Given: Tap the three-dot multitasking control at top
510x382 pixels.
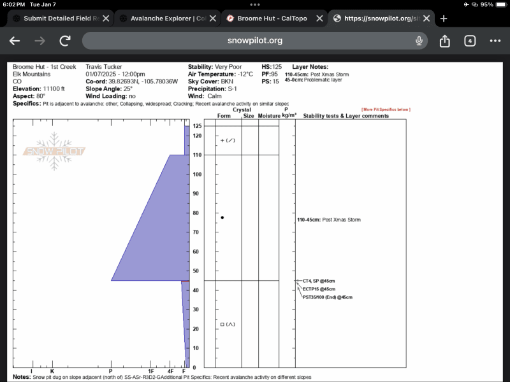Looking at the screenshot, I should 254,4.
